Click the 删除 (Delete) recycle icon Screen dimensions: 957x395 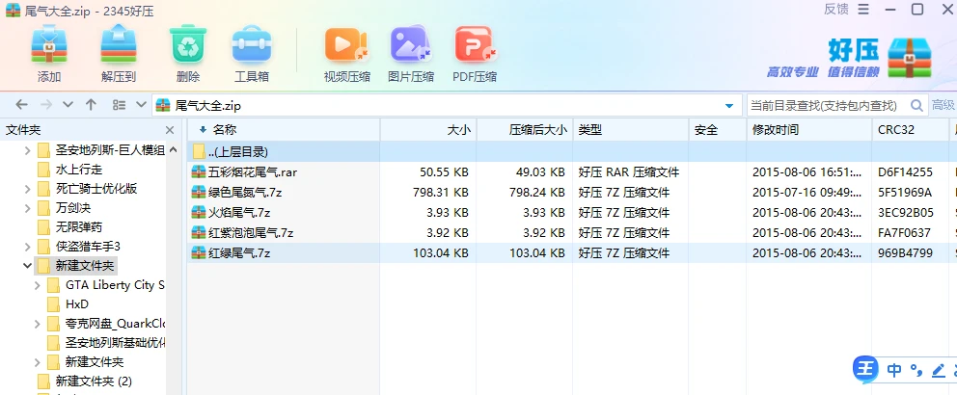pos(188,44)
